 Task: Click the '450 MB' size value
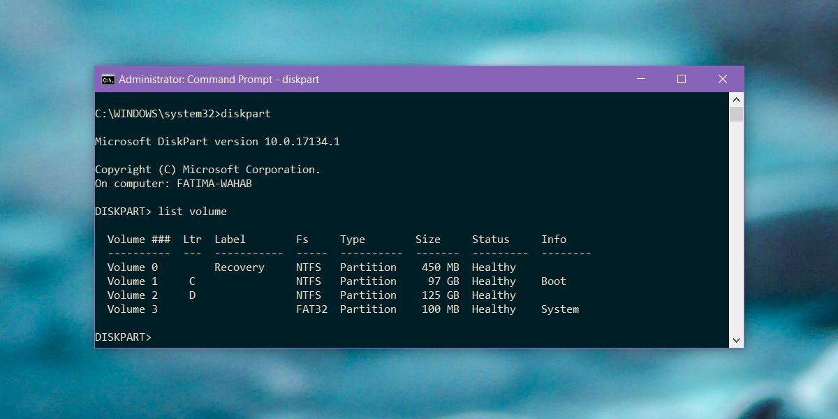tap(441, 267)
